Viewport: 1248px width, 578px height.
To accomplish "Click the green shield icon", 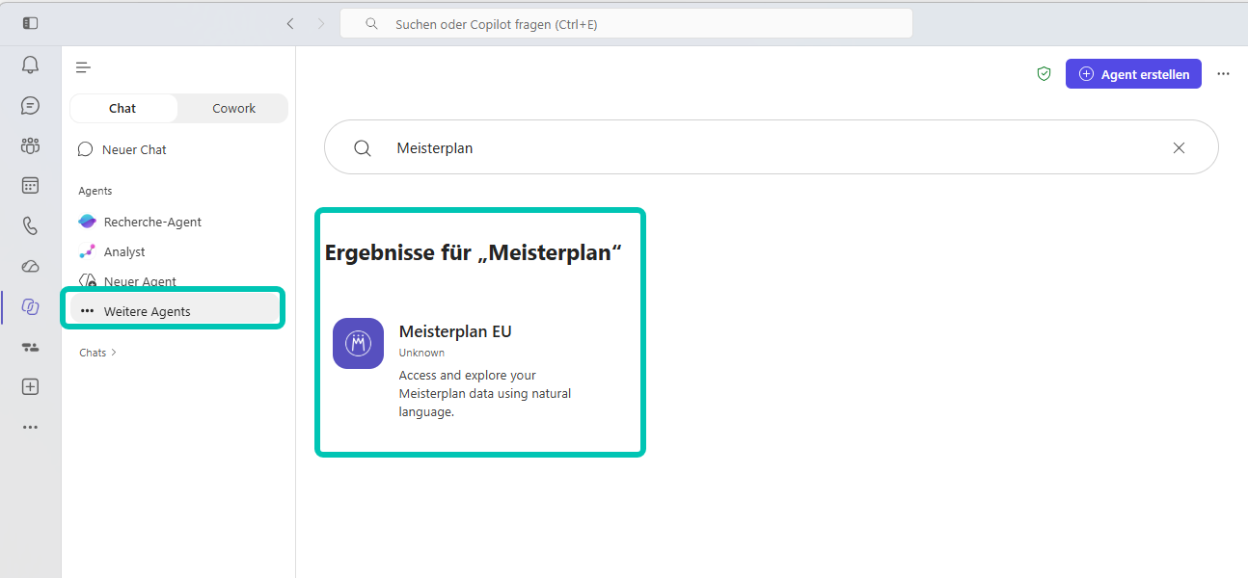I will pyautogui.click(x=1044, y=74).
